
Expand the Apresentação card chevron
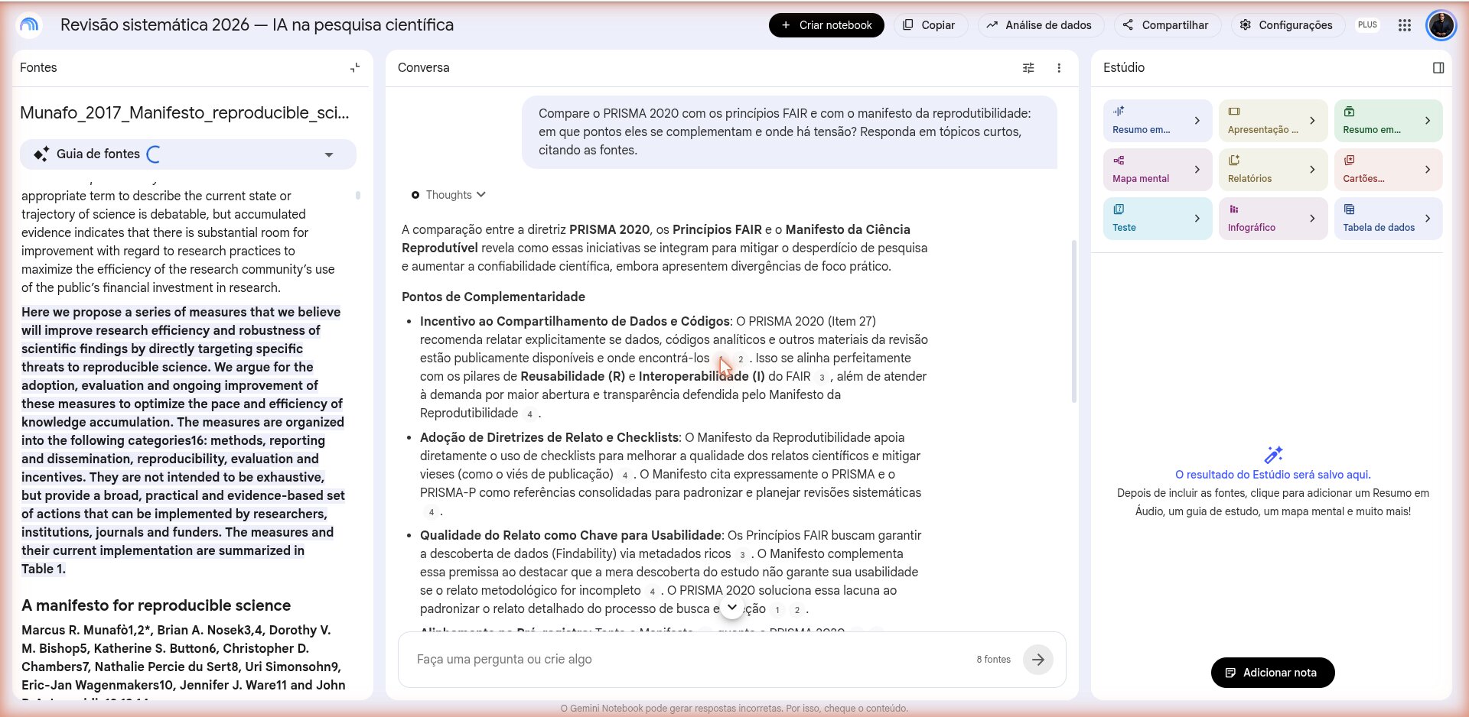coord(1312,121)
